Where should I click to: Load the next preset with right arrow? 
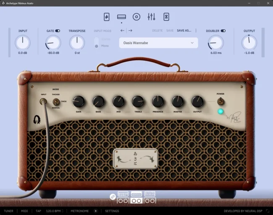tap(130, 31)
